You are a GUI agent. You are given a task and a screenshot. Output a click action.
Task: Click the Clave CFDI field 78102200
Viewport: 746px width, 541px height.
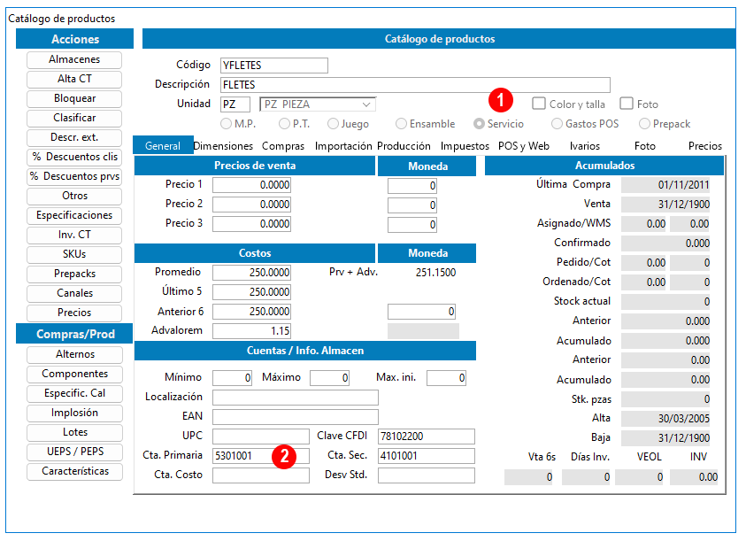[x=427, y=437]
